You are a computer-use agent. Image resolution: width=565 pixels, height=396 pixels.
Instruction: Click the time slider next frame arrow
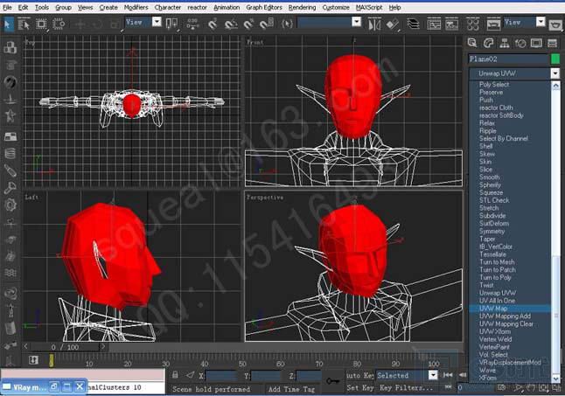tap(103, 347)
